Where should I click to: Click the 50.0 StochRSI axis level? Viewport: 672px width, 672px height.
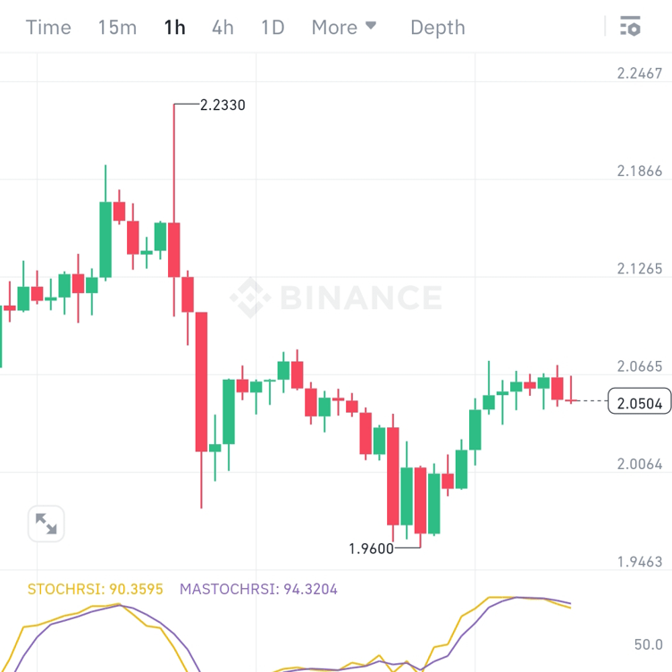coord(648,644)
